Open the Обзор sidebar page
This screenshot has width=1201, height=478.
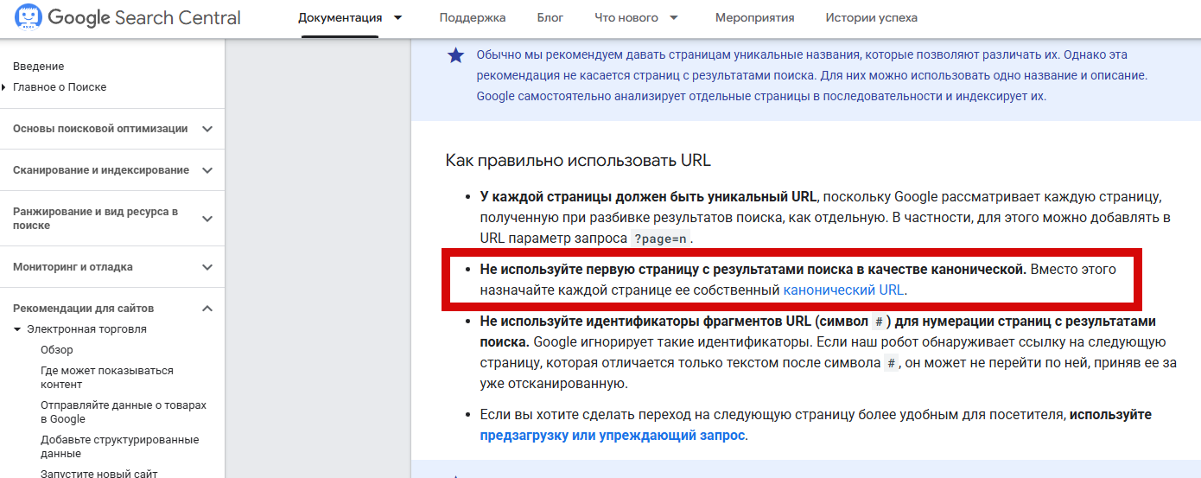(x=57, y=350)
